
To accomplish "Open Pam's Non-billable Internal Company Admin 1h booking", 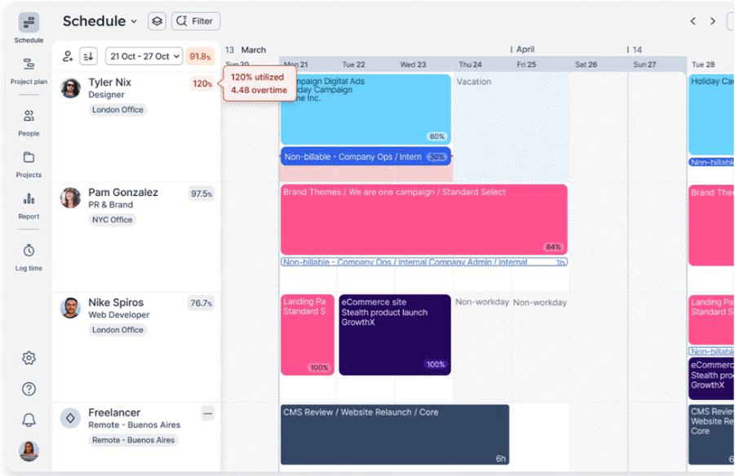I will click(423, 262).
